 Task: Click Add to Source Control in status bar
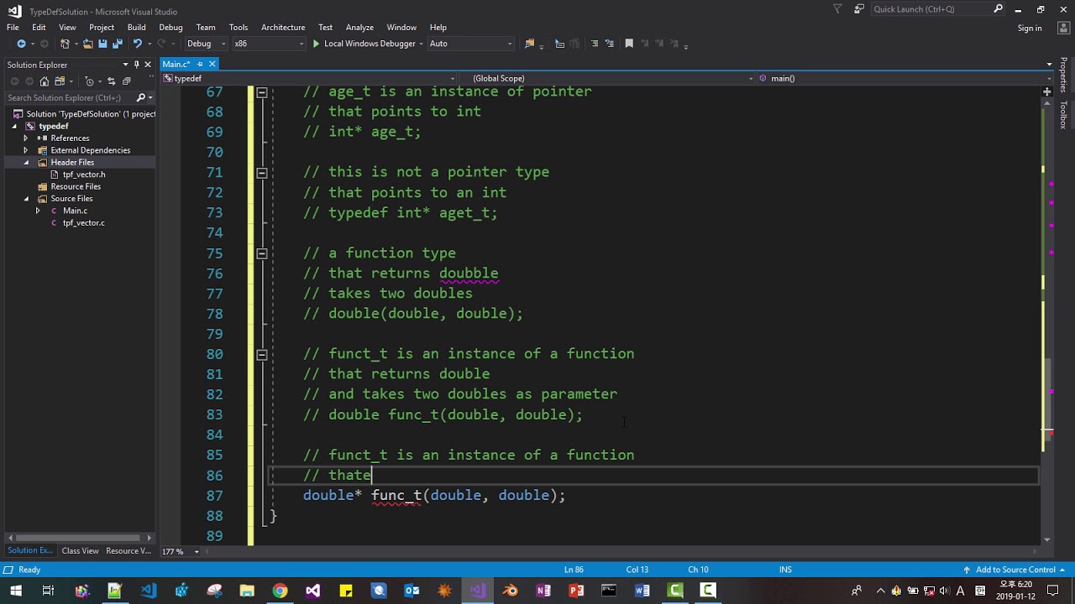tap(1015, 570)
